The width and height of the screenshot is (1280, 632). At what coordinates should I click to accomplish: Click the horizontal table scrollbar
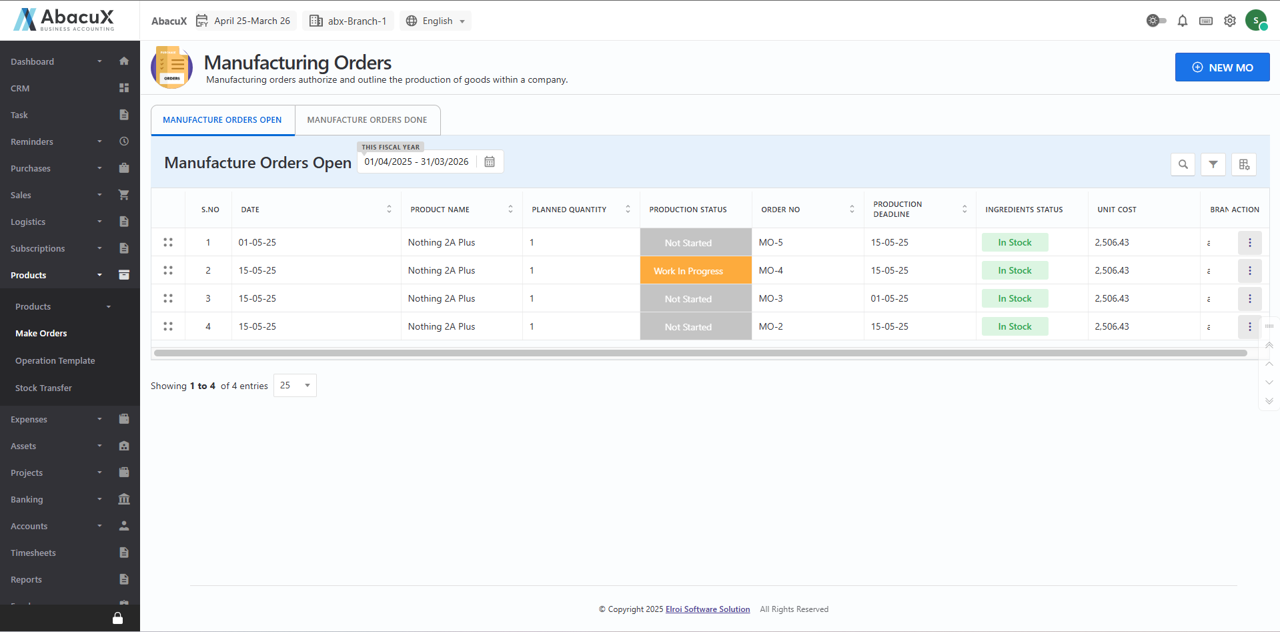700,353
